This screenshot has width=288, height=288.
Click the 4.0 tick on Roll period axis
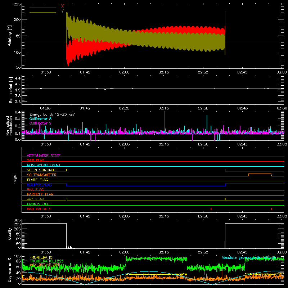(18, 90)
